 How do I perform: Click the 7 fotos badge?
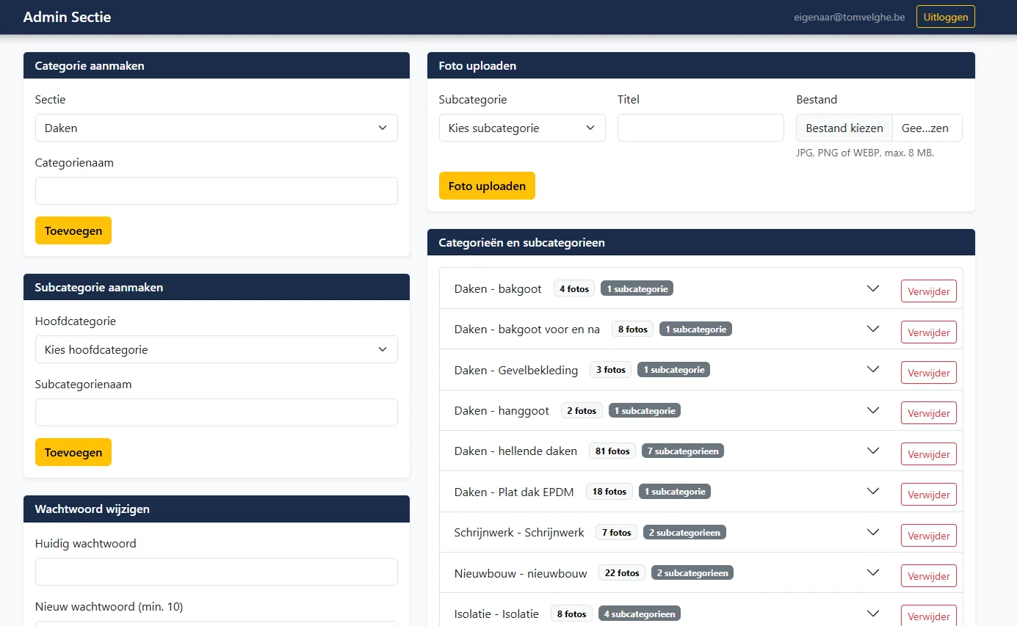point(617,532)
